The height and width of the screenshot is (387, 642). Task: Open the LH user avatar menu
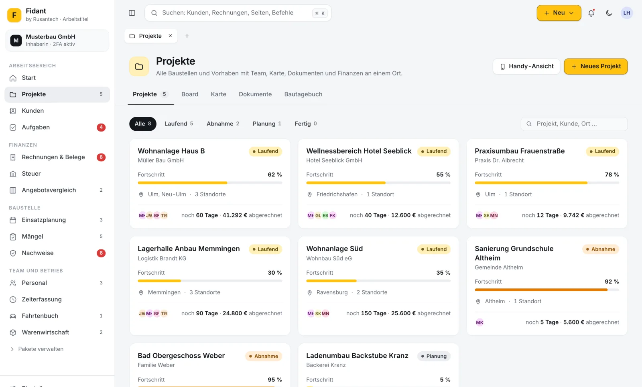[627, 13]
